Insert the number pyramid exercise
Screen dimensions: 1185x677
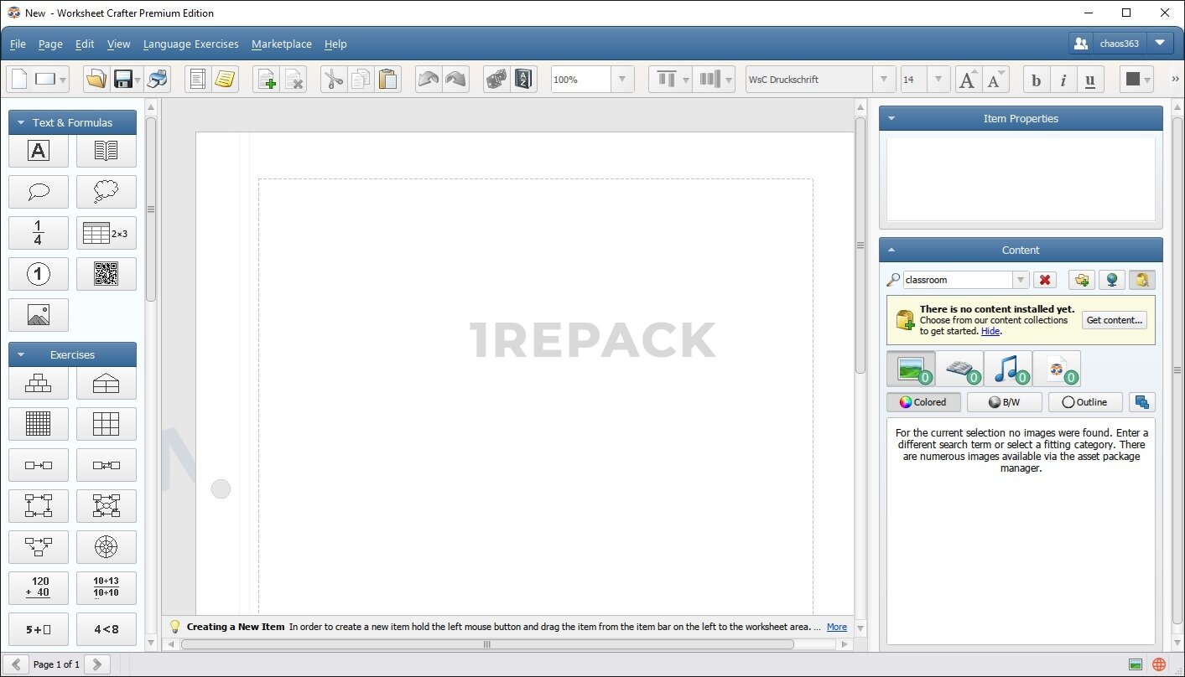(39, 384)
